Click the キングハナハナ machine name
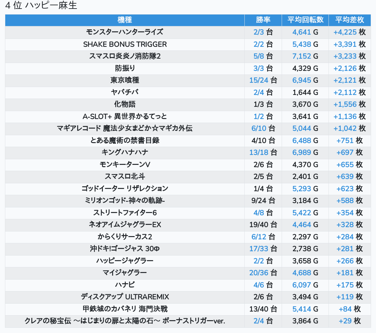The height and width of the screenshot is (333, 376). click(x=125, y=152)
